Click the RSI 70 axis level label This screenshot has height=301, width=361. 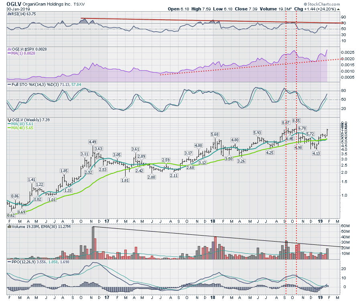point(343,23)
